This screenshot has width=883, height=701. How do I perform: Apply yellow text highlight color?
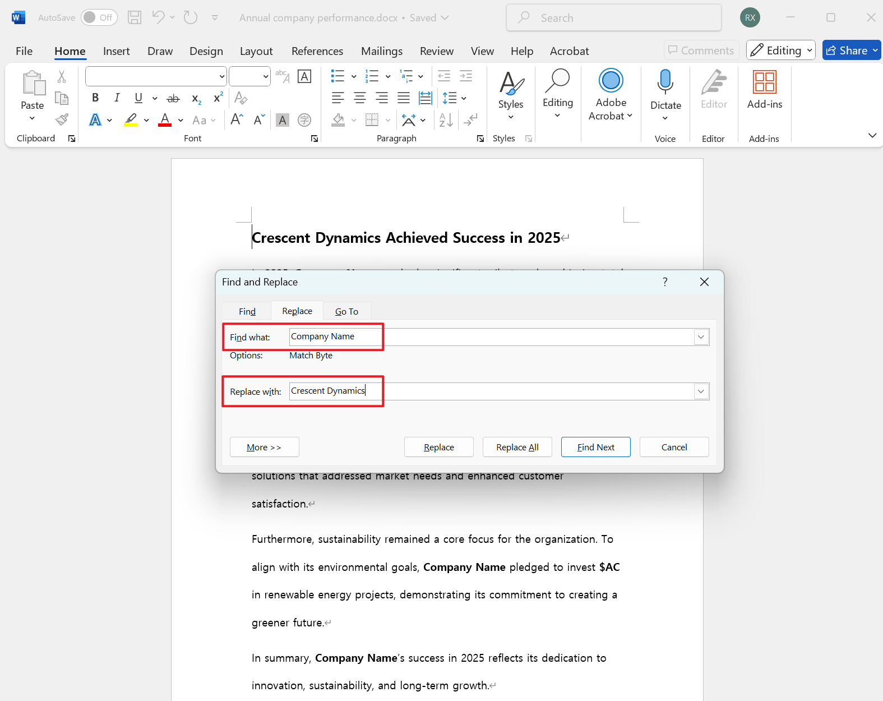point(131,120)
